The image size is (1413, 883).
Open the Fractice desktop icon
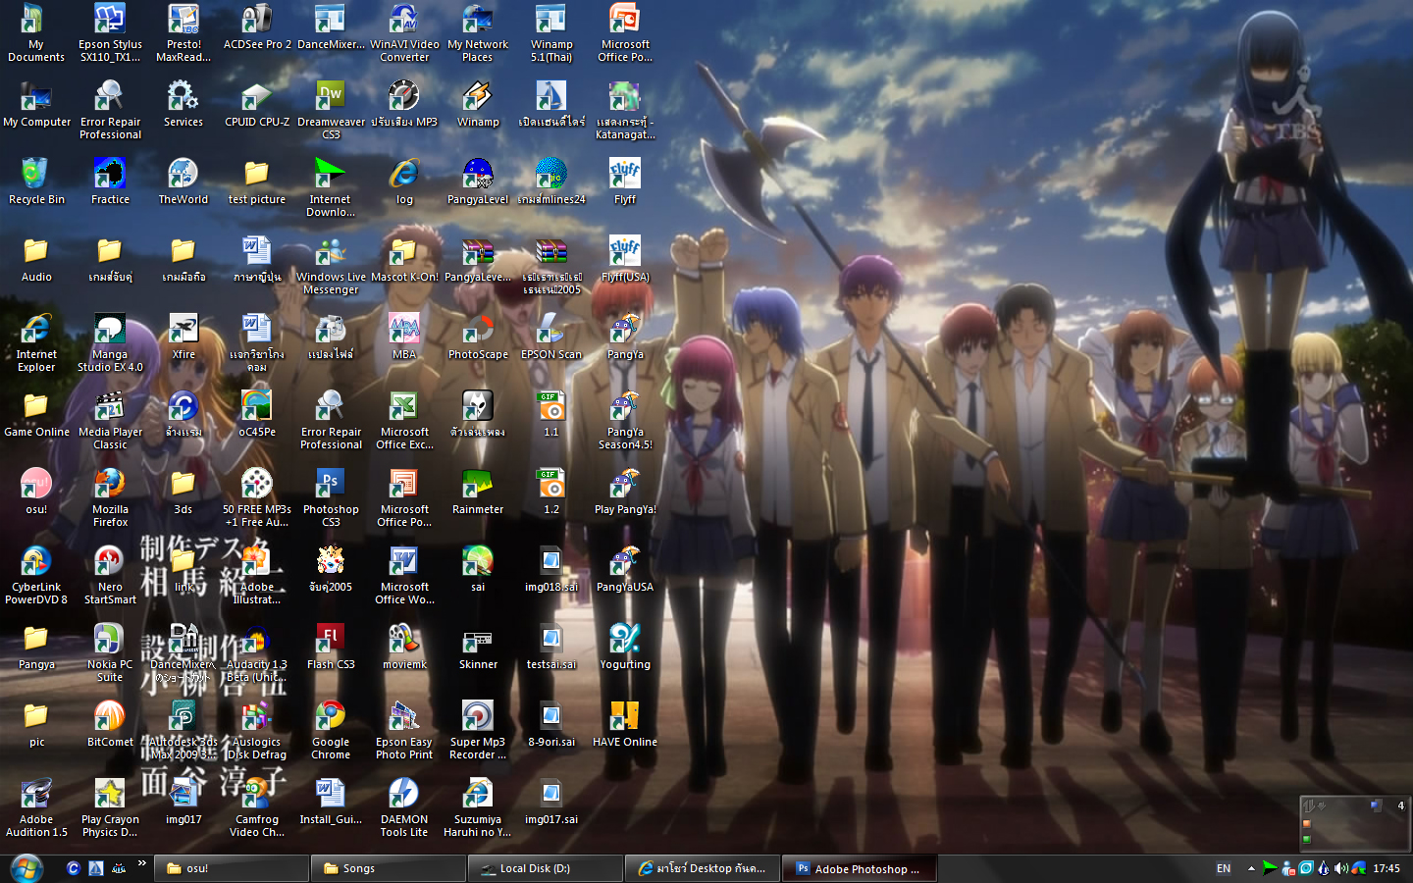(x=110, y=182)
